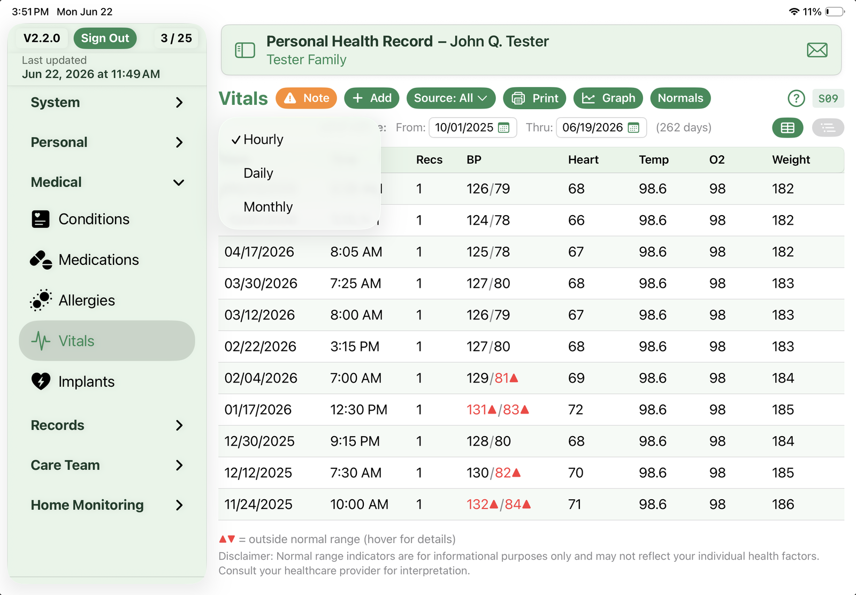Click the S09 screen code badge
The height and width of the screenshot is (595, 856).
pos(828,98)
